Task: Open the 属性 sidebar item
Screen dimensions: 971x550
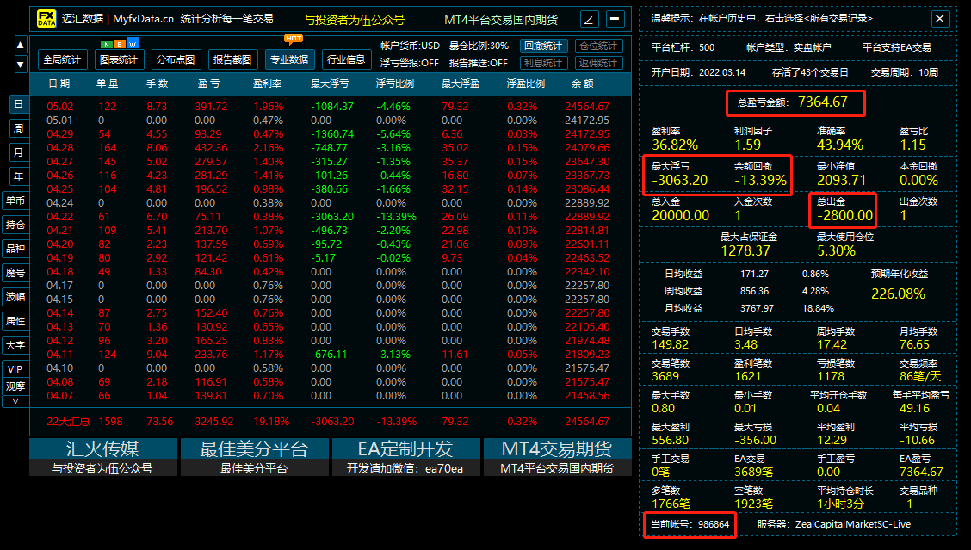Action: pos(15,321)
